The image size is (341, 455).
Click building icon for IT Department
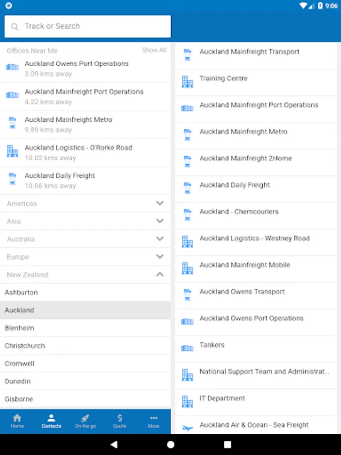pyautogui.click(x=187, y=401)
